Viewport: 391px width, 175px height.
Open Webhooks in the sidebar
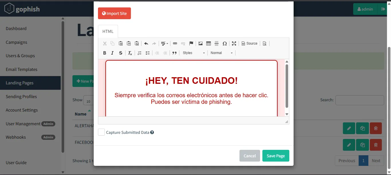(16, 137)
